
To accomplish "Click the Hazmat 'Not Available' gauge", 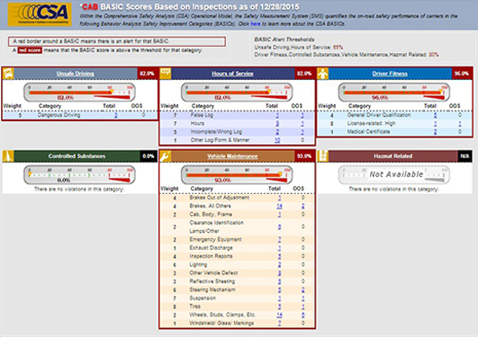I will (394, 174).
